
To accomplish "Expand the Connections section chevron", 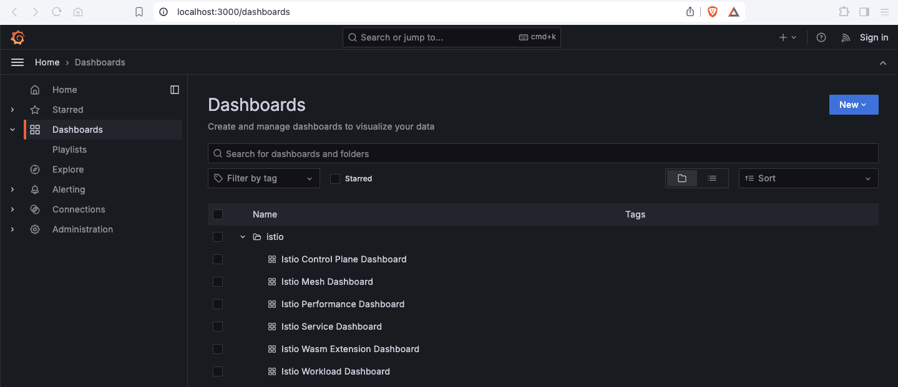I will tap(12, 209).
